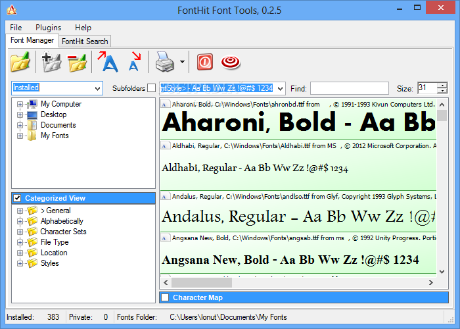Open the Installed location dropdown
This screenshot has height=329, width=460.
[x=98, y=88]
